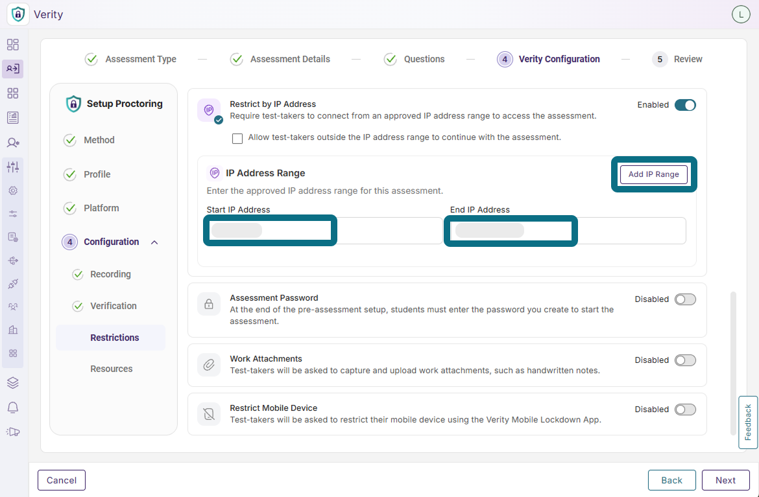The height and width of the screenshot is (497, 759).
Task: Open the user avatar L menu
Action: pyautogui.click(x=741, y=14)
